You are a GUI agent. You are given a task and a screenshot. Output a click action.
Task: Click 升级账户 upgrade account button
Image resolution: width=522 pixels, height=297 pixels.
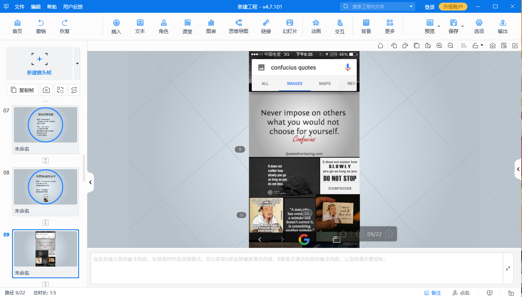(x=453, y=7)
